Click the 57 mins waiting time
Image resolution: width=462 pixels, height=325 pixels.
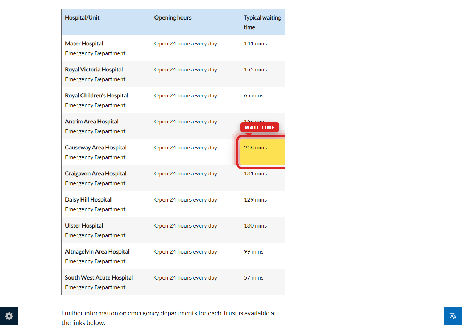point(254,277)
